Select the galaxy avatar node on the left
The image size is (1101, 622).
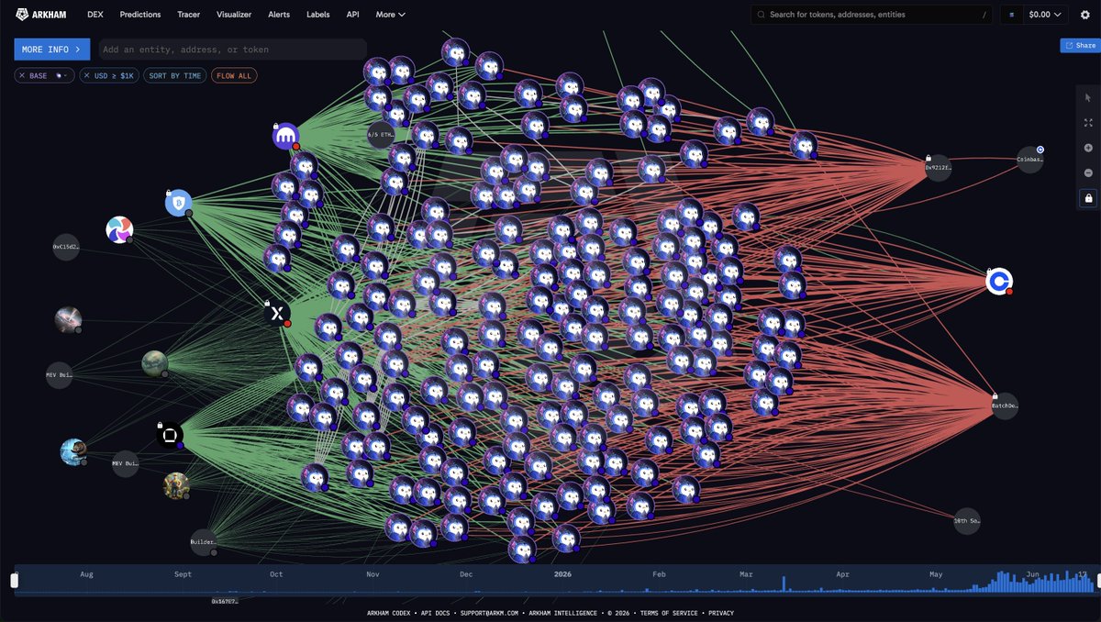pyautogui.click(x=68, y=319)
